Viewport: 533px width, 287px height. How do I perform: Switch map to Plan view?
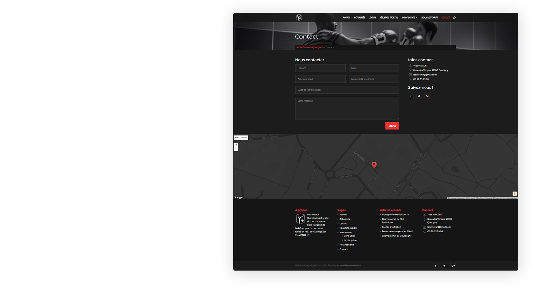[x=237, y=138]
